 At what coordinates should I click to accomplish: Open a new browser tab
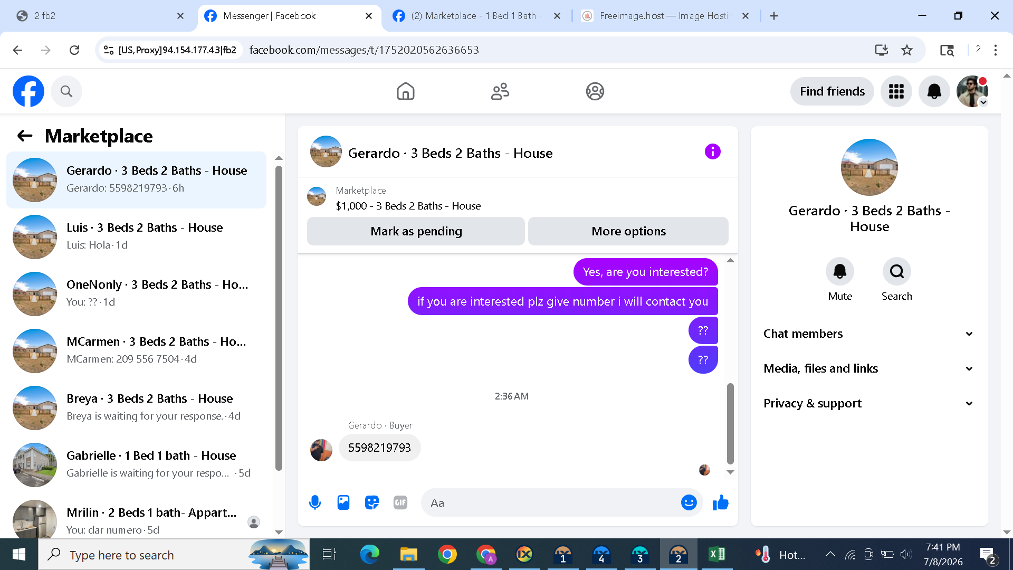tap(774, 16)
